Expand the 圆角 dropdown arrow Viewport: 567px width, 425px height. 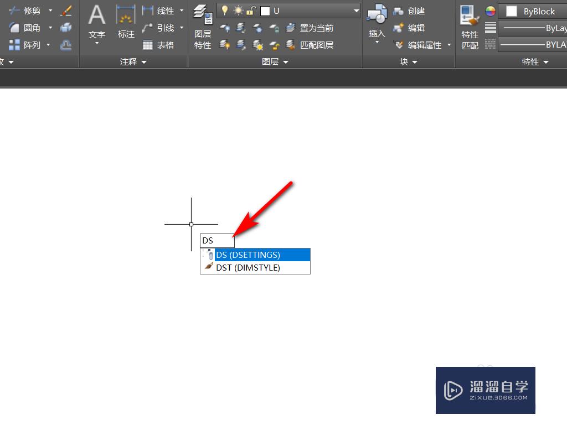(50, 28)
